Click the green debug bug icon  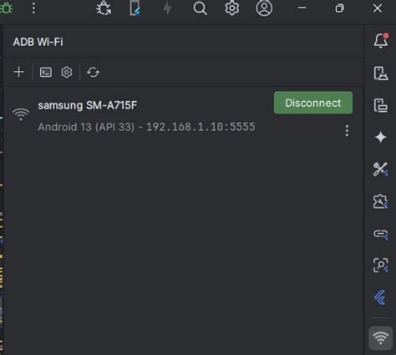[6, 8]
